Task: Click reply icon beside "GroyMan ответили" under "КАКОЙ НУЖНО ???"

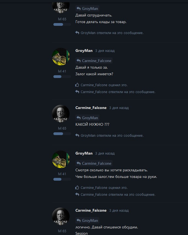Action: 77,135
